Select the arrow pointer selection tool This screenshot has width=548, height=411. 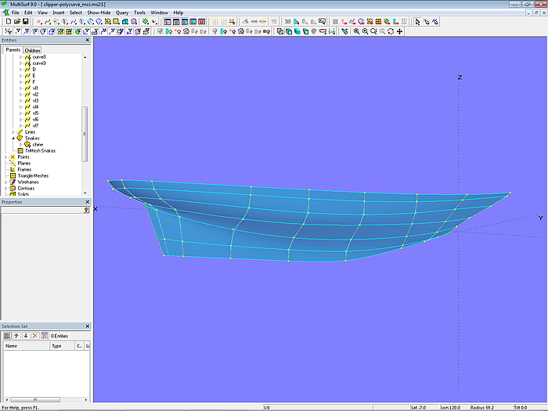[416, 22]
